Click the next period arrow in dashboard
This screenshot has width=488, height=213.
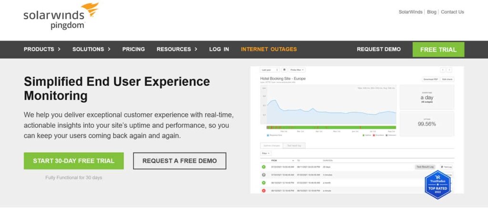click(x=449, y=70)
